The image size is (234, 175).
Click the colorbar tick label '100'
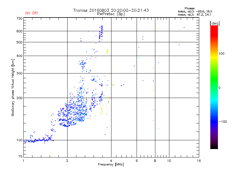click(x=221, y=54)
